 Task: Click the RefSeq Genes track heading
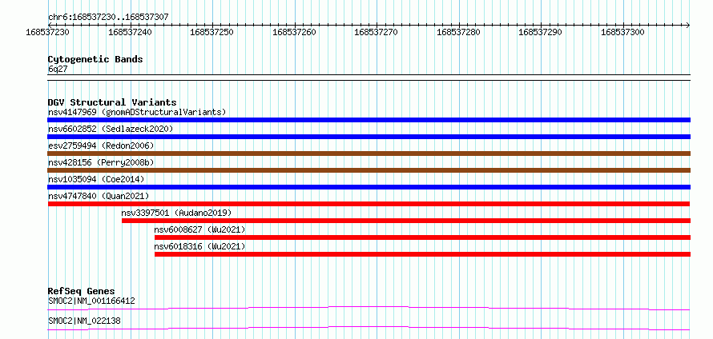(x=82, y=291)
